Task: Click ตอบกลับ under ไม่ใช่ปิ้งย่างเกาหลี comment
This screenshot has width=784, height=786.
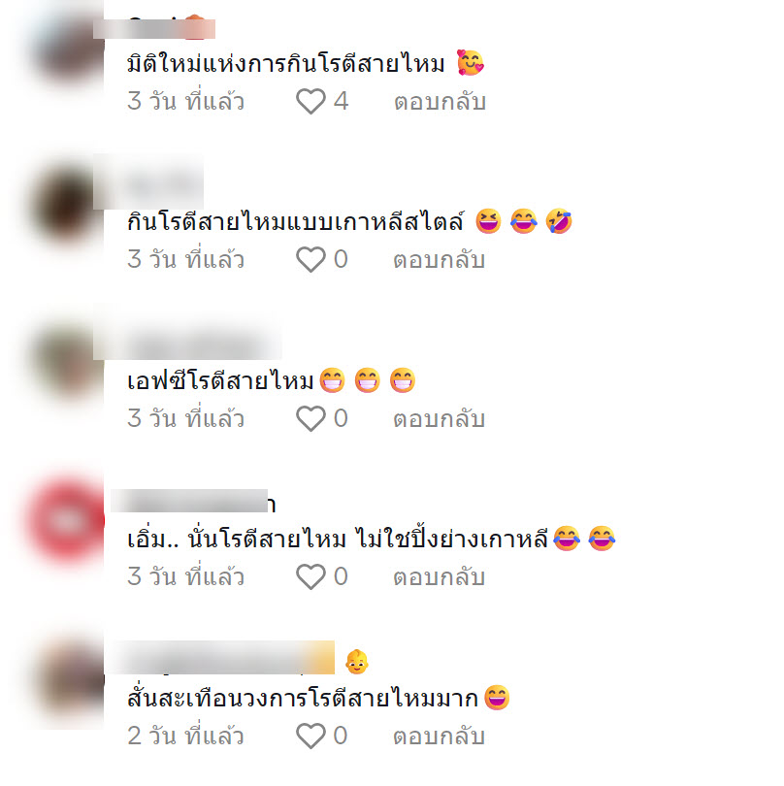Action: (440, 576)
